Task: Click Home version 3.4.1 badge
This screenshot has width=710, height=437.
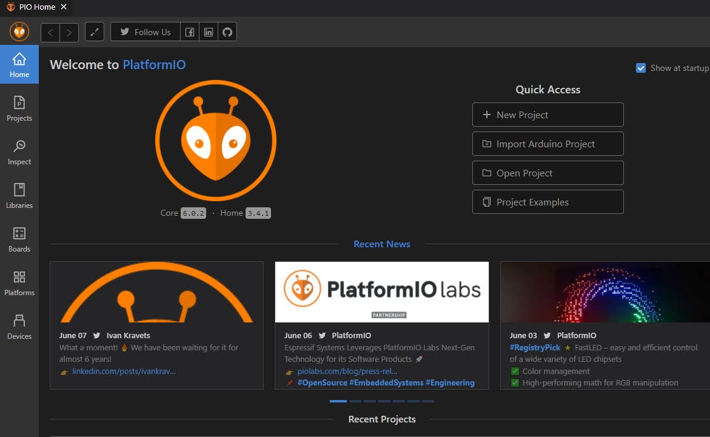Action: click(258, 213)
